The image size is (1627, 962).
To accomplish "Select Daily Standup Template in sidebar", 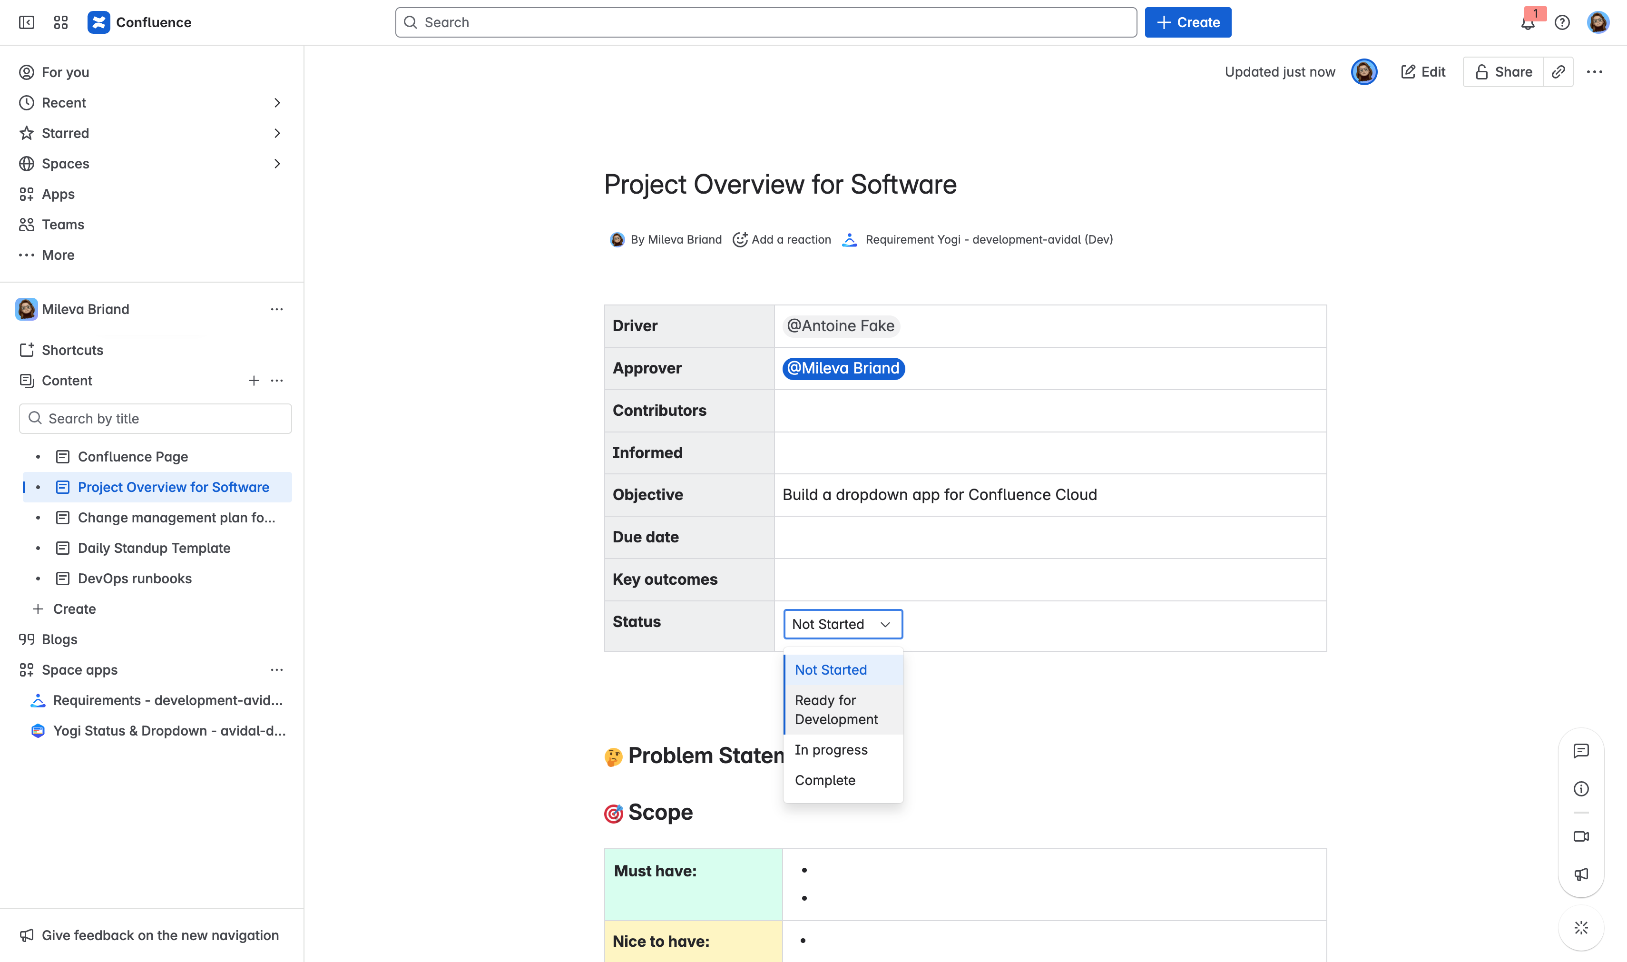I will [154, 548].
